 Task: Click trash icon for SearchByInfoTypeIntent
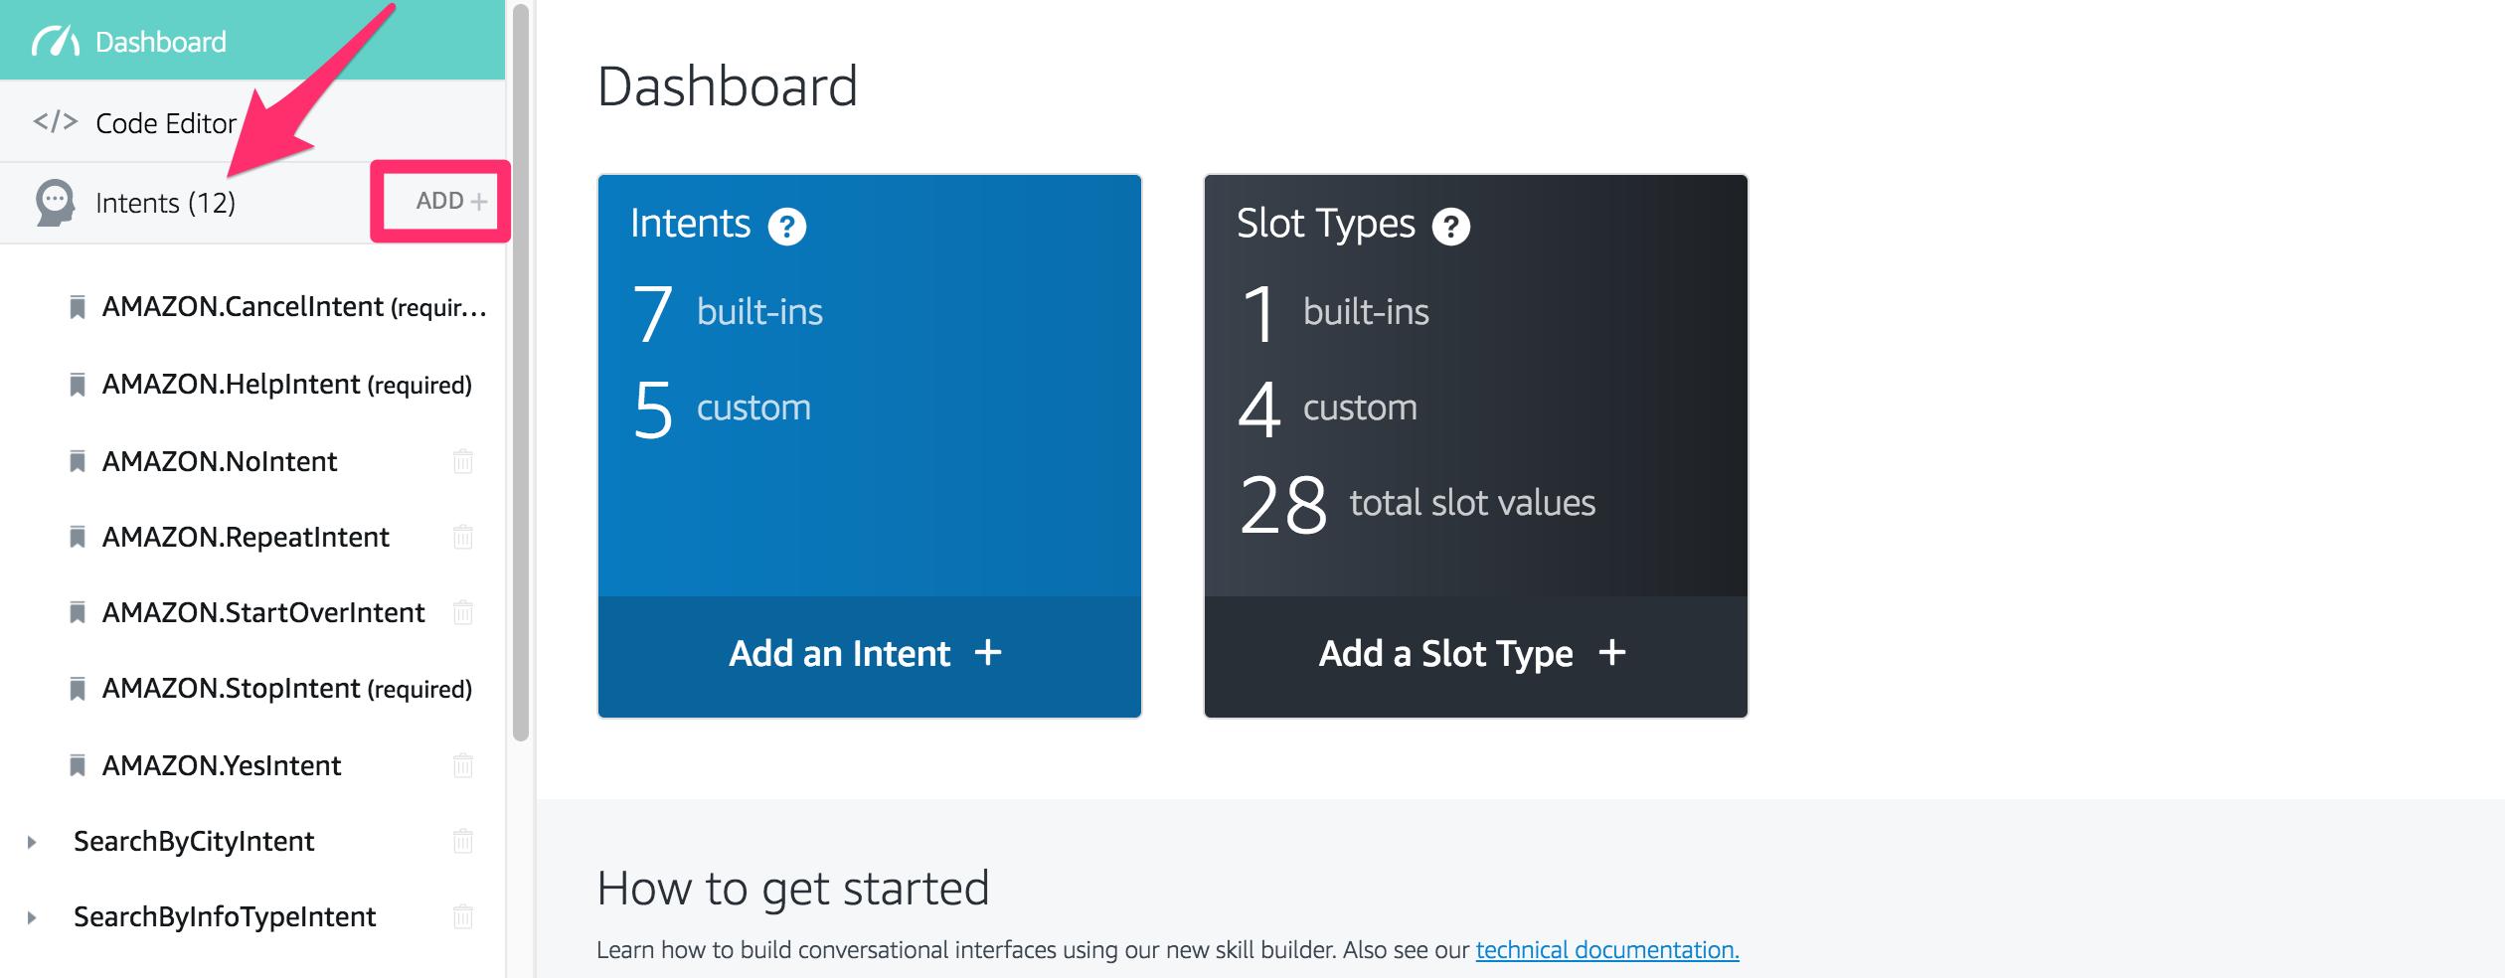click(x=463, y=916)
